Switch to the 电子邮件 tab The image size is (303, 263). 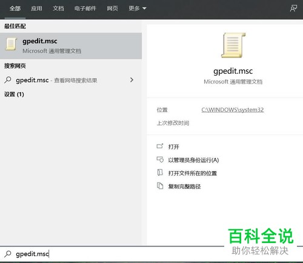[85, 8]
